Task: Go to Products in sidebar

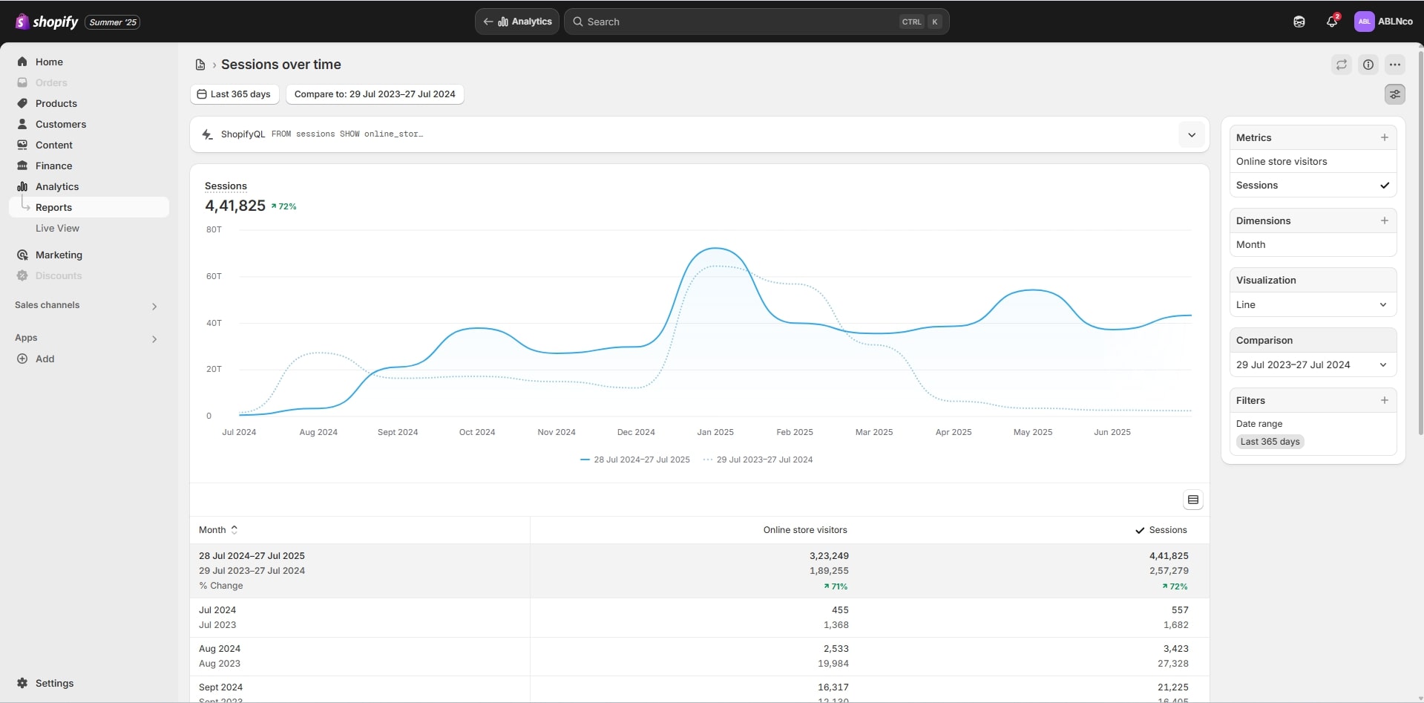Action: coord(56,103)
